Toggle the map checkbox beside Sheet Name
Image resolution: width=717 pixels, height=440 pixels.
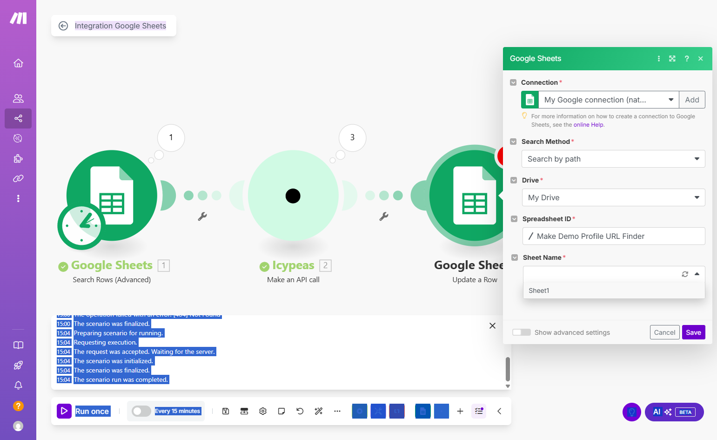(x=515, y=257)
